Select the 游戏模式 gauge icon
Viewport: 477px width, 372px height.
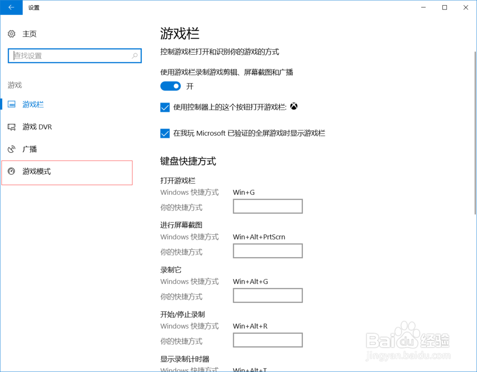click(x=11, y=171)
